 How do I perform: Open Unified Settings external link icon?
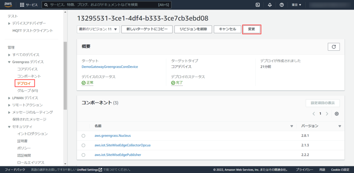100,169
